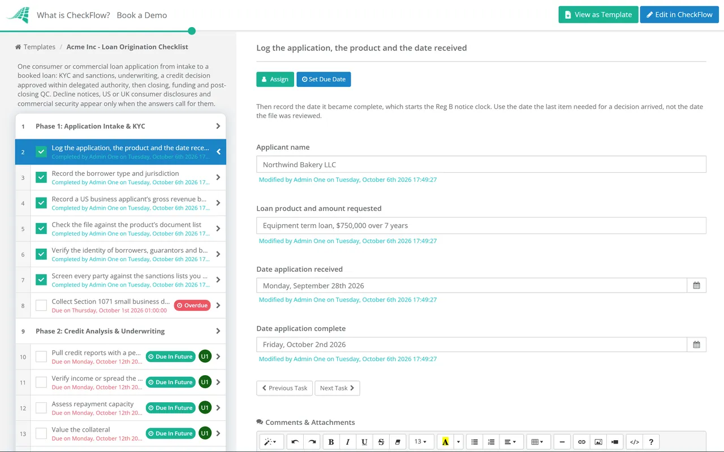724x452 pixels.
Task: Switch to code view in editor
Action: coord(635,442)
